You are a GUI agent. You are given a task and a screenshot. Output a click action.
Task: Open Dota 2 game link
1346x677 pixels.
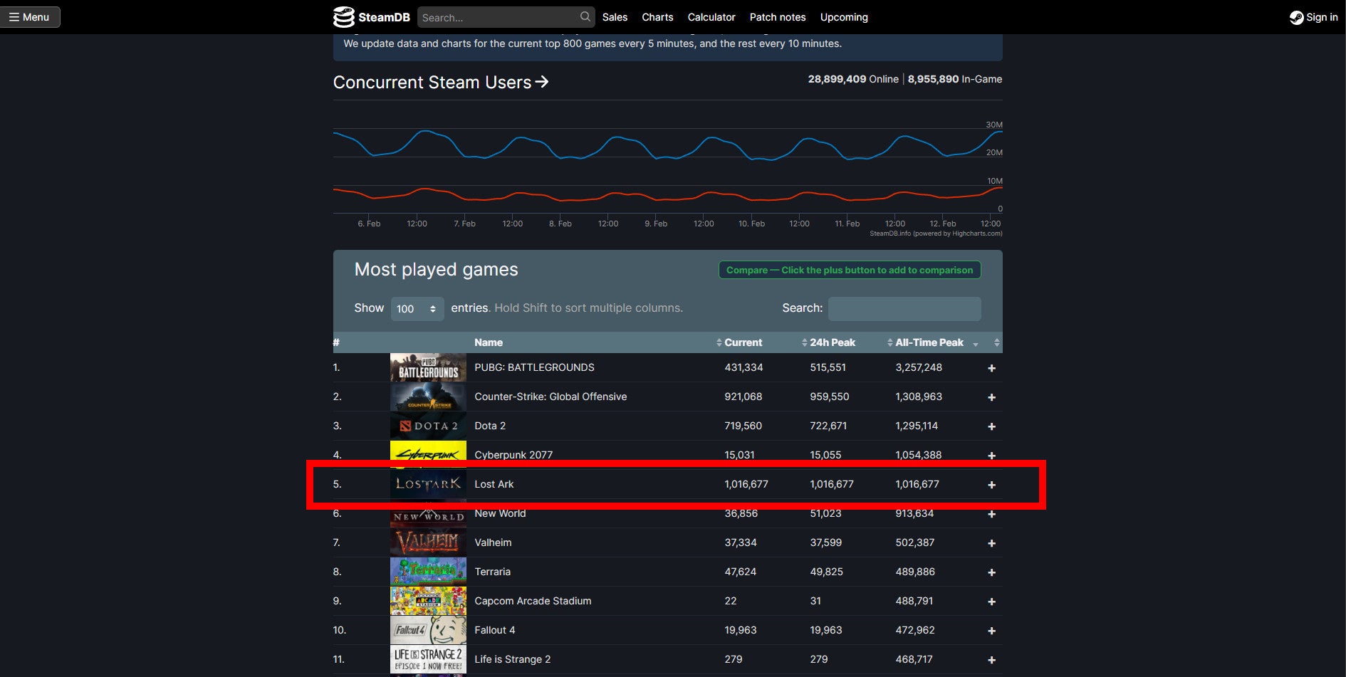[490, 426]
